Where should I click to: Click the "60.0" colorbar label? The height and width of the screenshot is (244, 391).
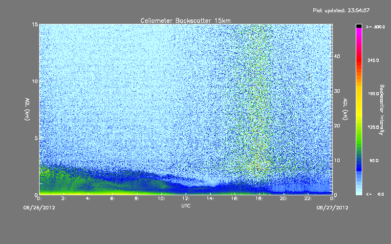[374, 161]
